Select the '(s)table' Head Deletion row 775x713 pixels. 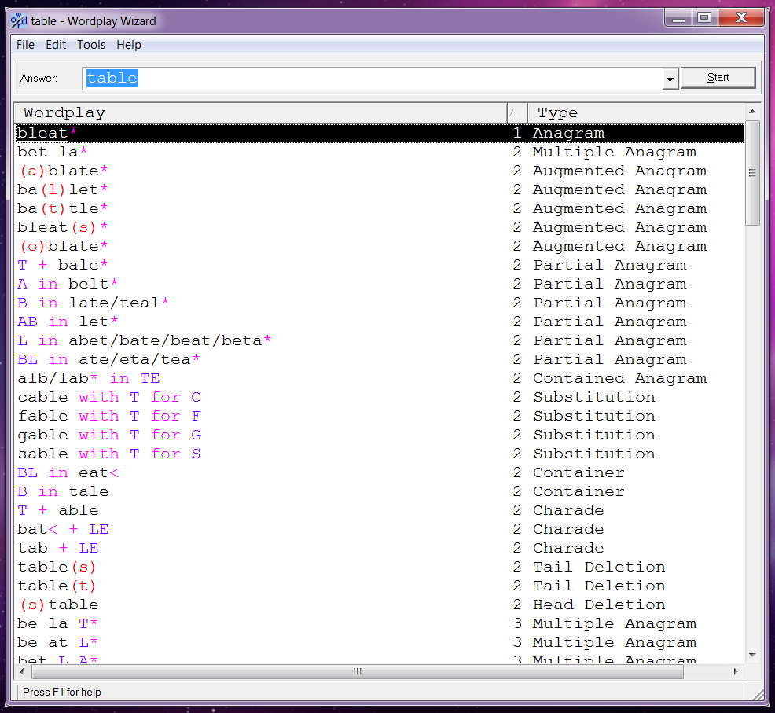[58, 605]
